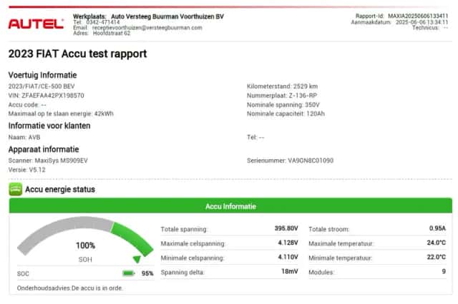
Task: Click the SOH label under the gauge
Action: coord(85,260)
